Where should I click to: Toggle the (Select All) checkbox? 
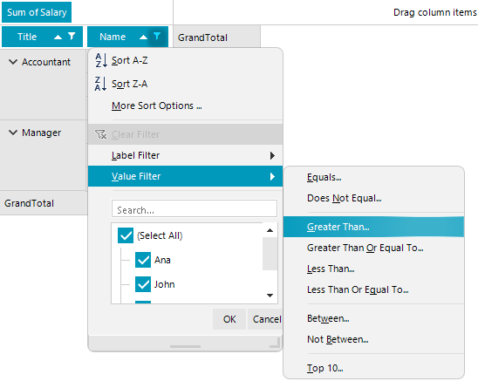click(126, 235)
